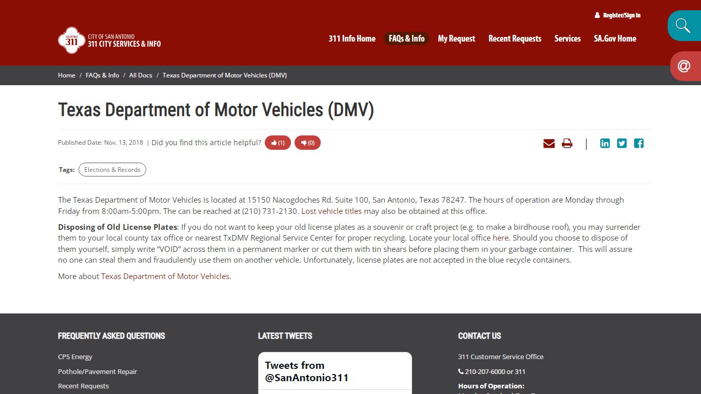This screenshot has height=394, width=701.
Task: Go to My Request menu
Action: tap(456, 38)
